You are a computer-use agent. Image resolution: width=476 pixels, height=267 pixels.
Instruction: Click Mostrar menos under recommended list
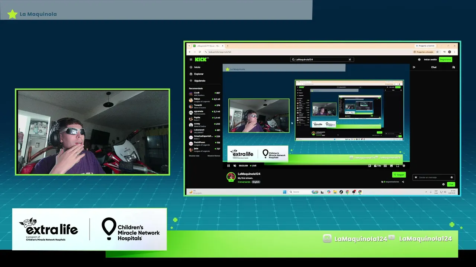click(214, 156)
